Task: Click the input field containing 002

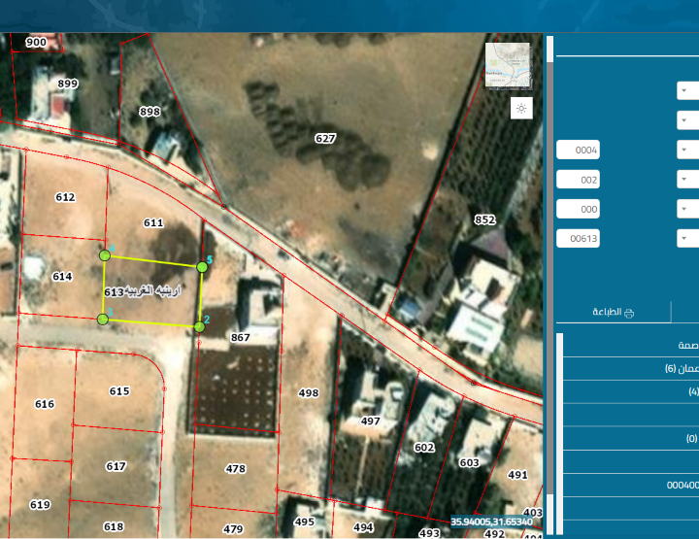Action: coord(578,180)
